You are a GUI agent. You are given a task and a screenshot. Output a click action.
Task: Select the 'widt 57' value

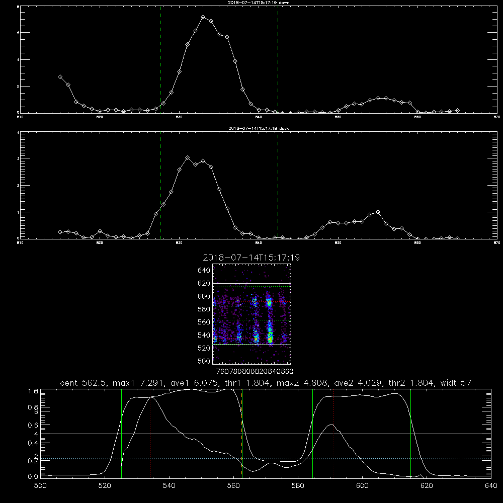(x=456, y=383)
